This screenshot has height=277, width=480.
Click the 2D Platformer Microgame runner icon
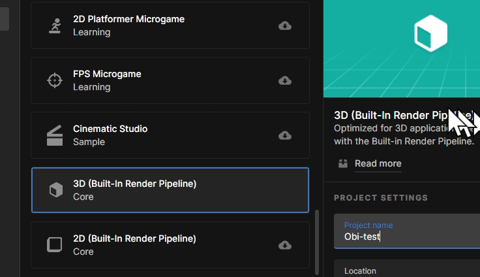pos(55,25)
